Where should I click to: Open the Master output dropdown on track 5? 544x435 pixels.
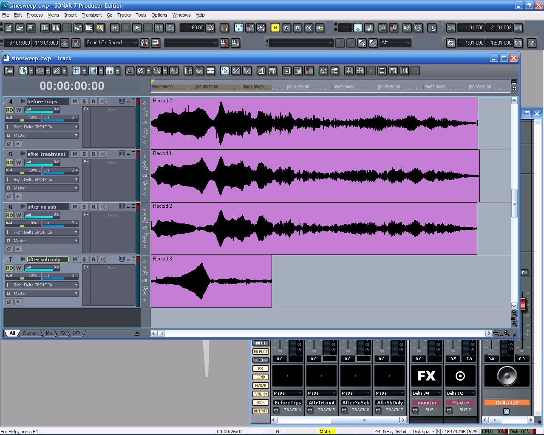(42, 188)
